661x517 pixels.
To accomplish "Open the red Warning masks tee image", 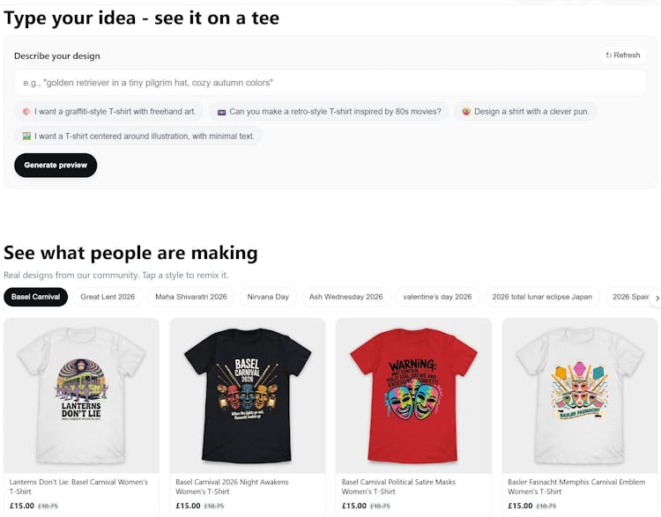I will [413, 395].
